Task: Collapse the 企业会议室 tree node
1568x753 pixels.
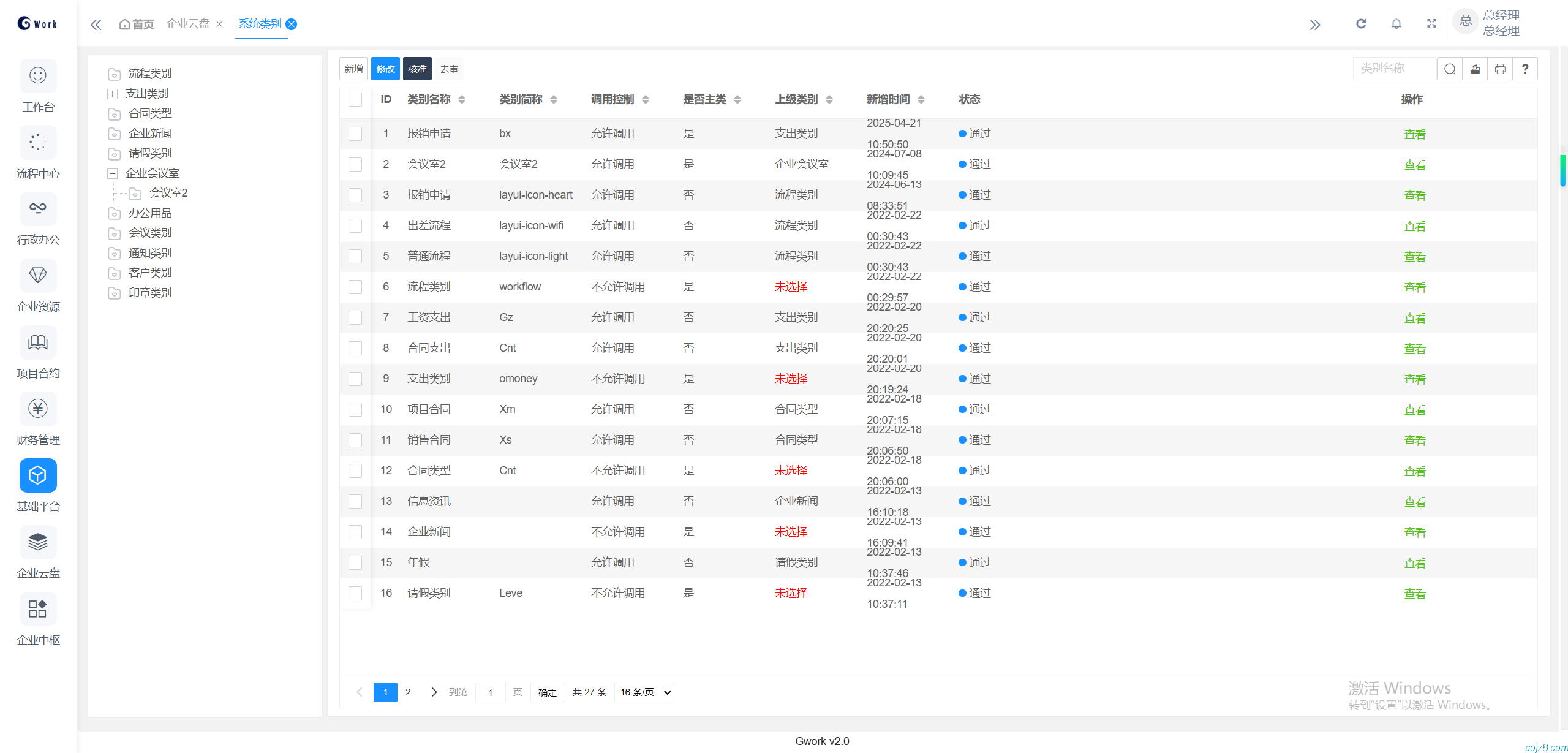Action: 113,173
